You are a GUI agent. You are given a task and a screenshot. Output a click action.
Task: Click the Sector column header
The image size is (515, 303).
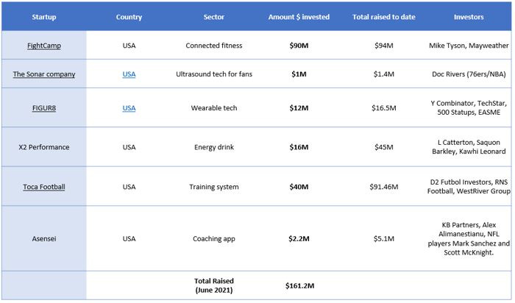coord(214,17)
